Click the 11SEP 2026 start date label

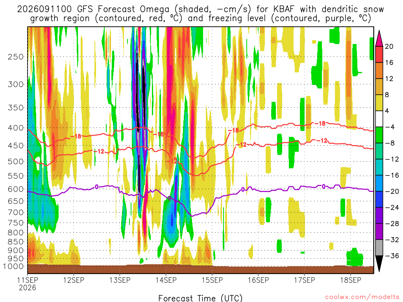click(28, 284)
